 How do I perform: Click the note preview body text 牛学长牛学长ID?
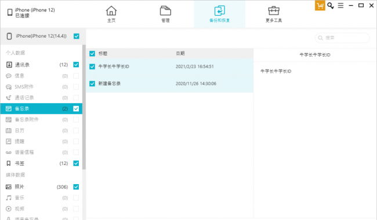pyautogui.click(x=275, y=71)
